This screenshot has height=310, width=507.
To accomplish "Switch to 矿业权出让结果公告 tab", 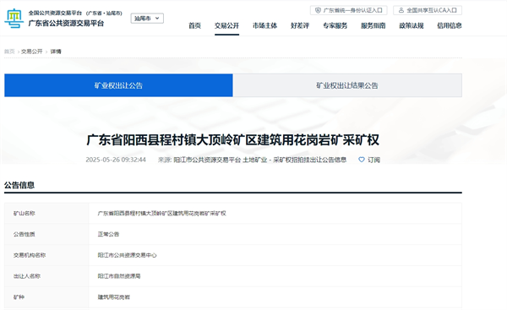I will point(347,85).
